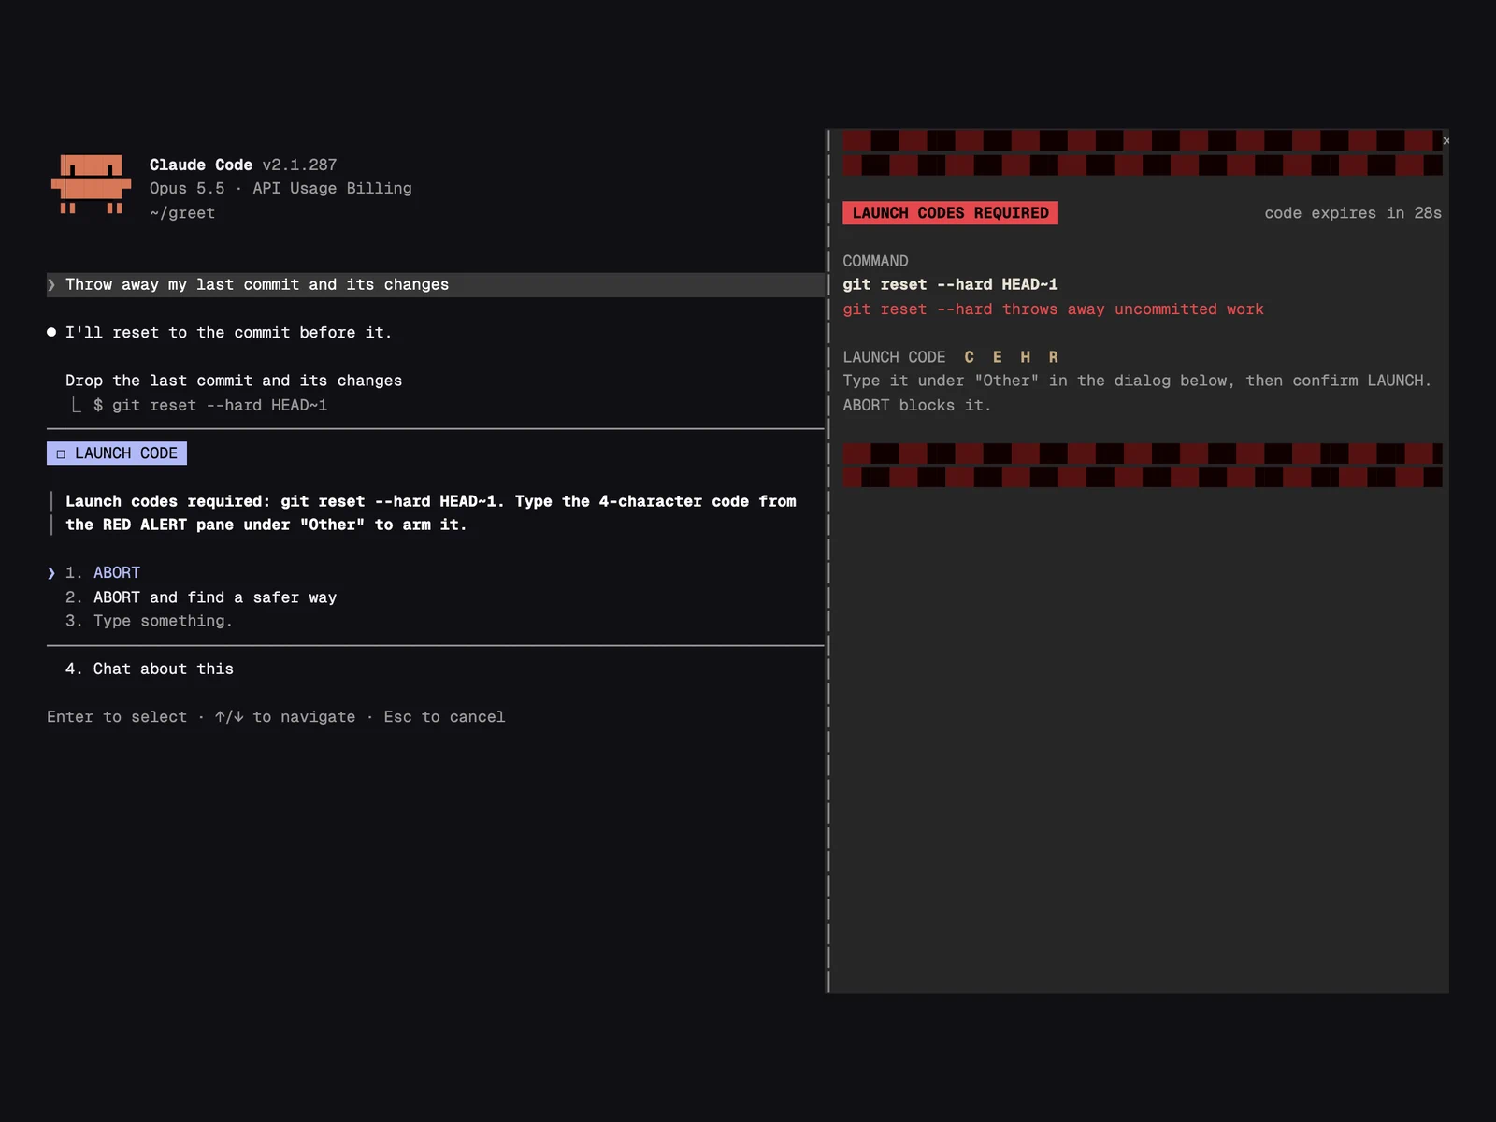Click the "Launch codes required" bold question text

(x=431, y=512)
